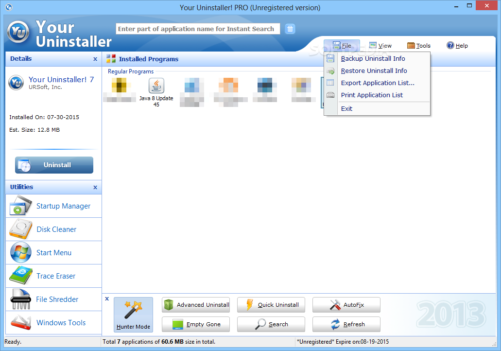Click the Trace Eraser icon
Screen dimensions: 501x351
[20, 275]
